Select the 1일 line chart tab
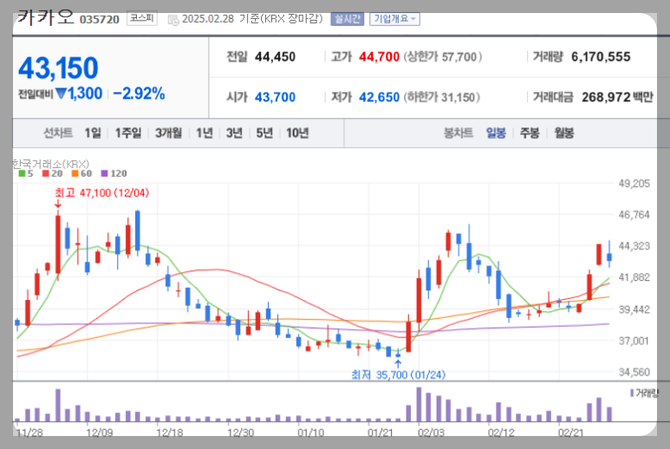 93,133
